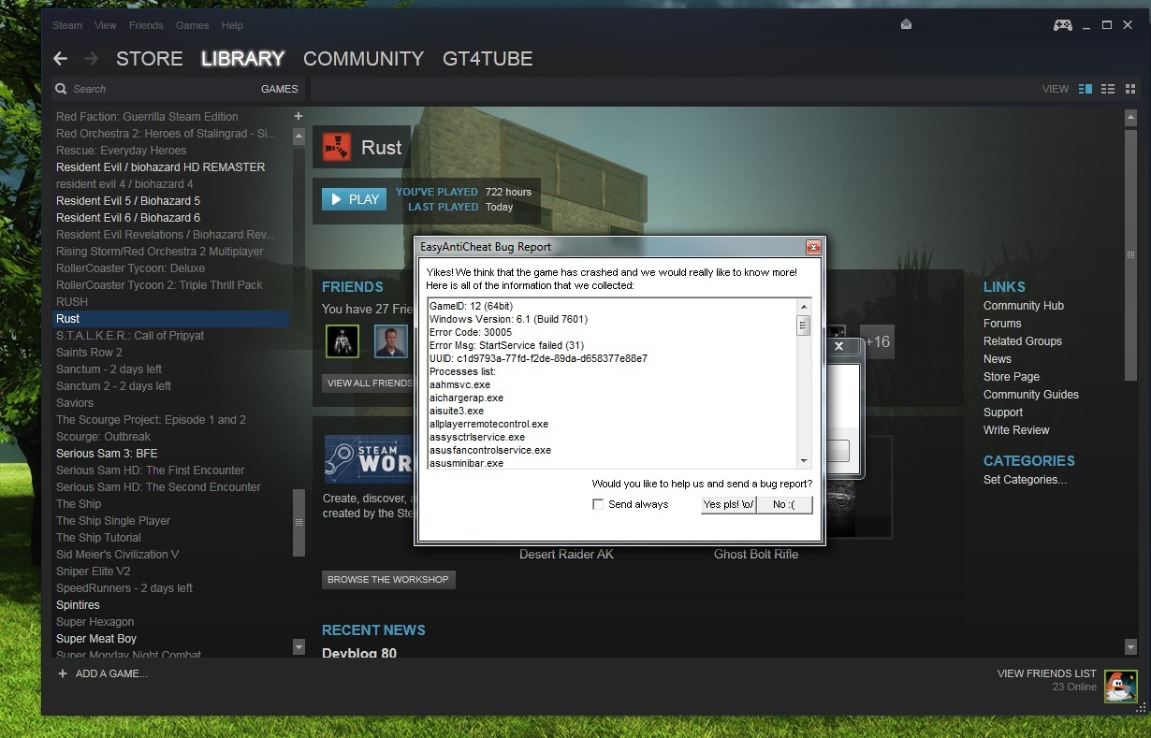The height and width of the screenshot is (738, 1151).
Task: Open the View menu
Action: point(106,25)
